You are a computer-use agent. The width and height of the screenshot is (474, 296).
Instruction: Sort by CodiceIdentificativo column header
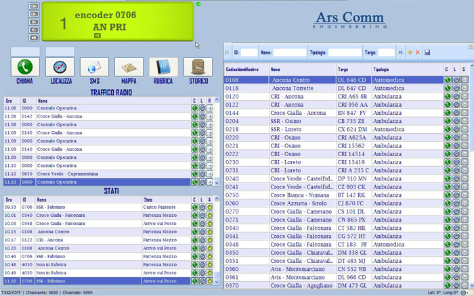click(x=246, y=70)
